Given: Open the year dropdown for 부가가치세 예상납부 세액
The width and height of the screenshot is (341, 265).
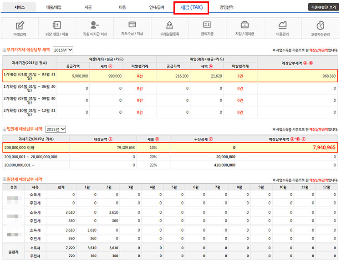Looking at the screenshot, I should pyautogui.click(x=63, y=50).
